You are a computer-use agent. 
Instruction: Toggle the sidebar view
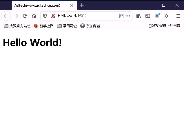tap(148, 16)
